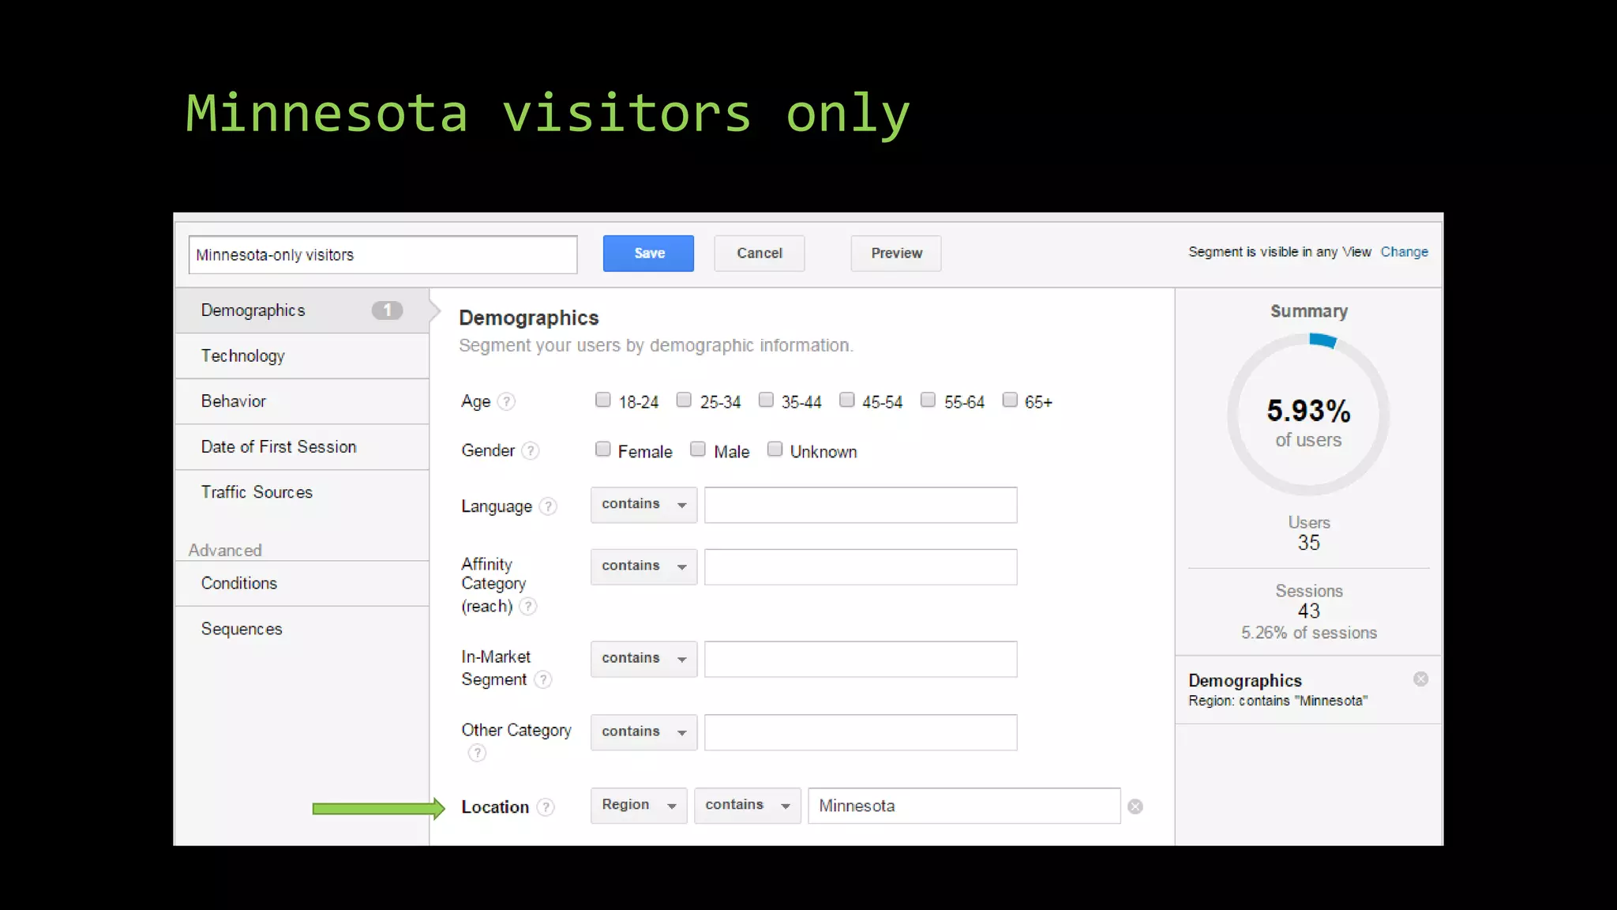
Task: Enable the Unknown gender checkbox
Action: click(775, 449)
